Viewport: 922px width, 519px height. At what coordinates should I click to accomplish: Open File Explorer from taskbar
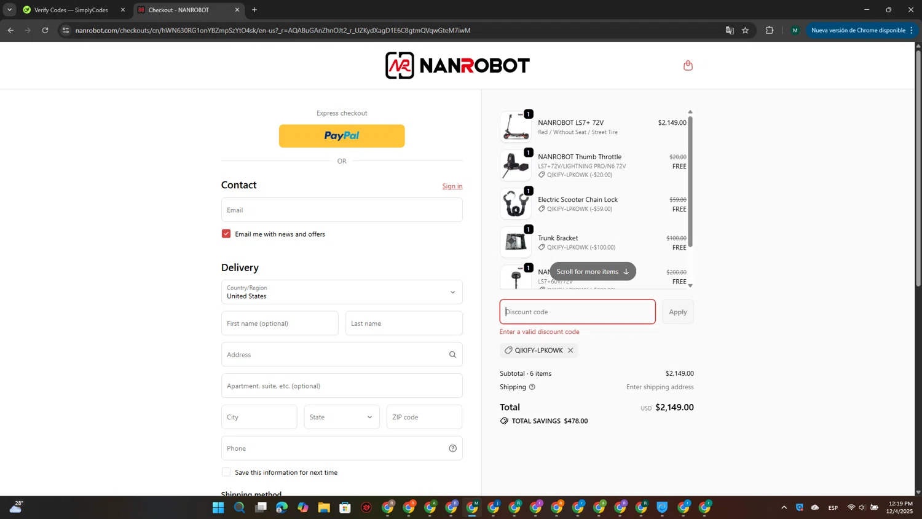point(324,507)
